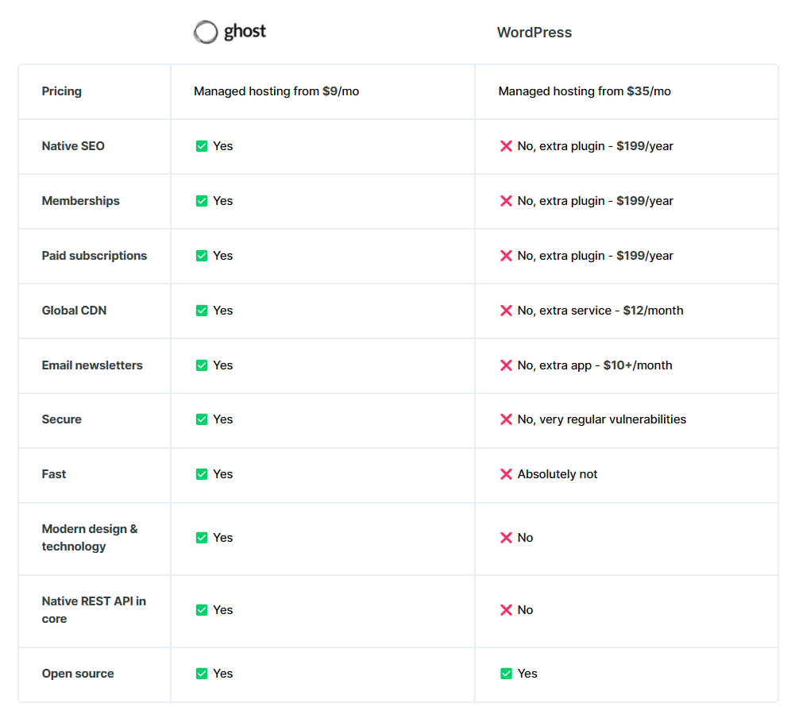This screenshot has height=707, width=795.
Task: Click red X in Native SEO row
Action: point(506,146)
